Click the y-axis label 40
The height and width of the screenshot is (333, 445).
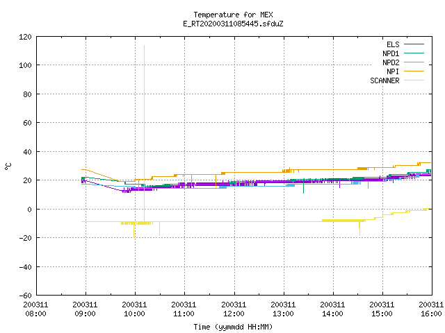click(28, 152)
